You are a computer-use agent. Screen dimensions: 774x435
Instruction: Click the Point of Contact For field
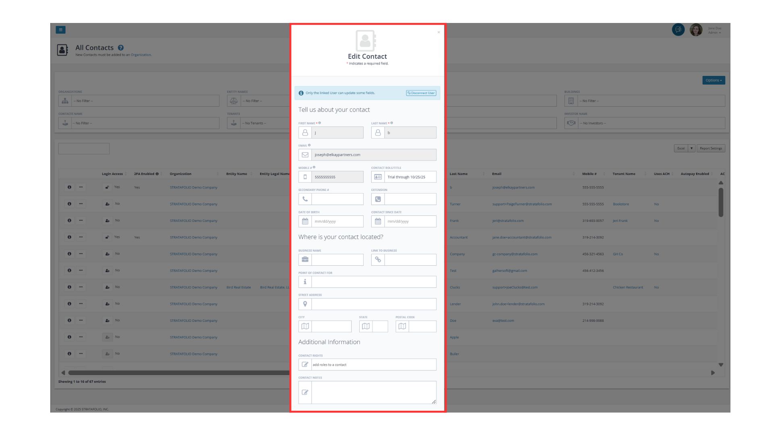coord(373,282)
